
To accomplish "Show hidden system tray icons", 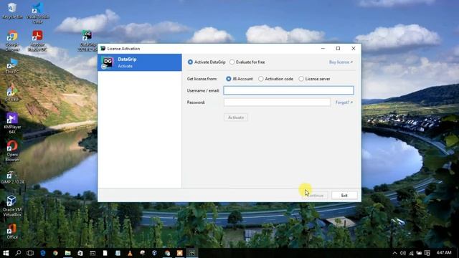I will tap(394, 253).
